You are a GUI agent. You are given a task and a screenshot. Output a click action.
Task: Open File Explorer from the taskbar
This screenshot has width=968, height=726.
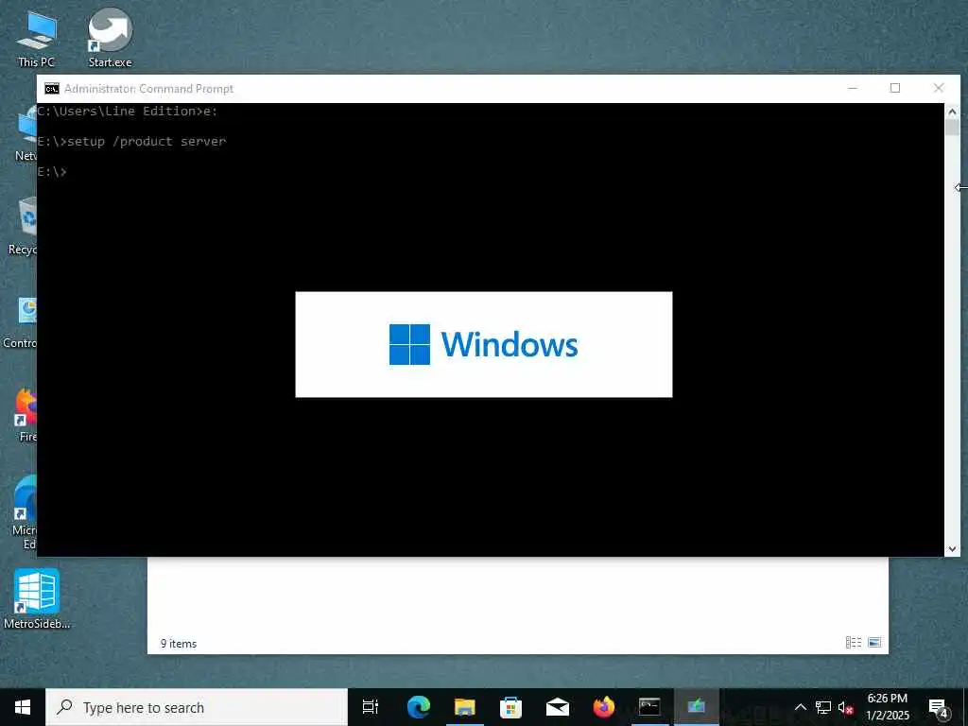[x=465, y=707]
